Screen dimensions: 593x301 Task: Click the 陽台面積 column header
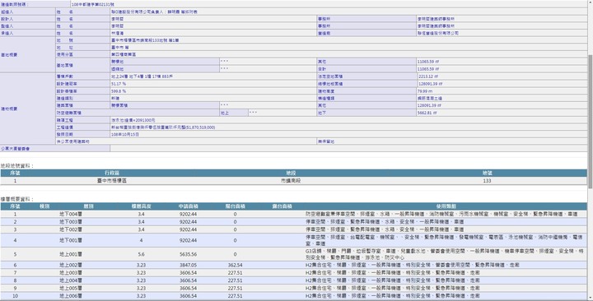point(236,206)
